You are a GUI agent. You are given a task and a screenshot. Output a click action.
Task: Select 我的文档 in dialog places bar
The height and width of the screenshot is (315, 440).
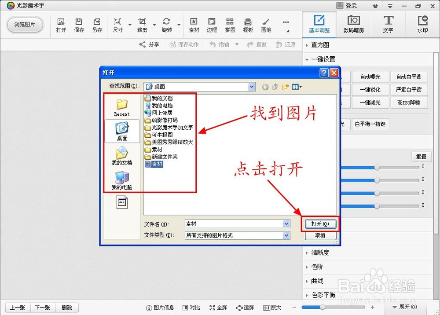click(x=122, y=157)
